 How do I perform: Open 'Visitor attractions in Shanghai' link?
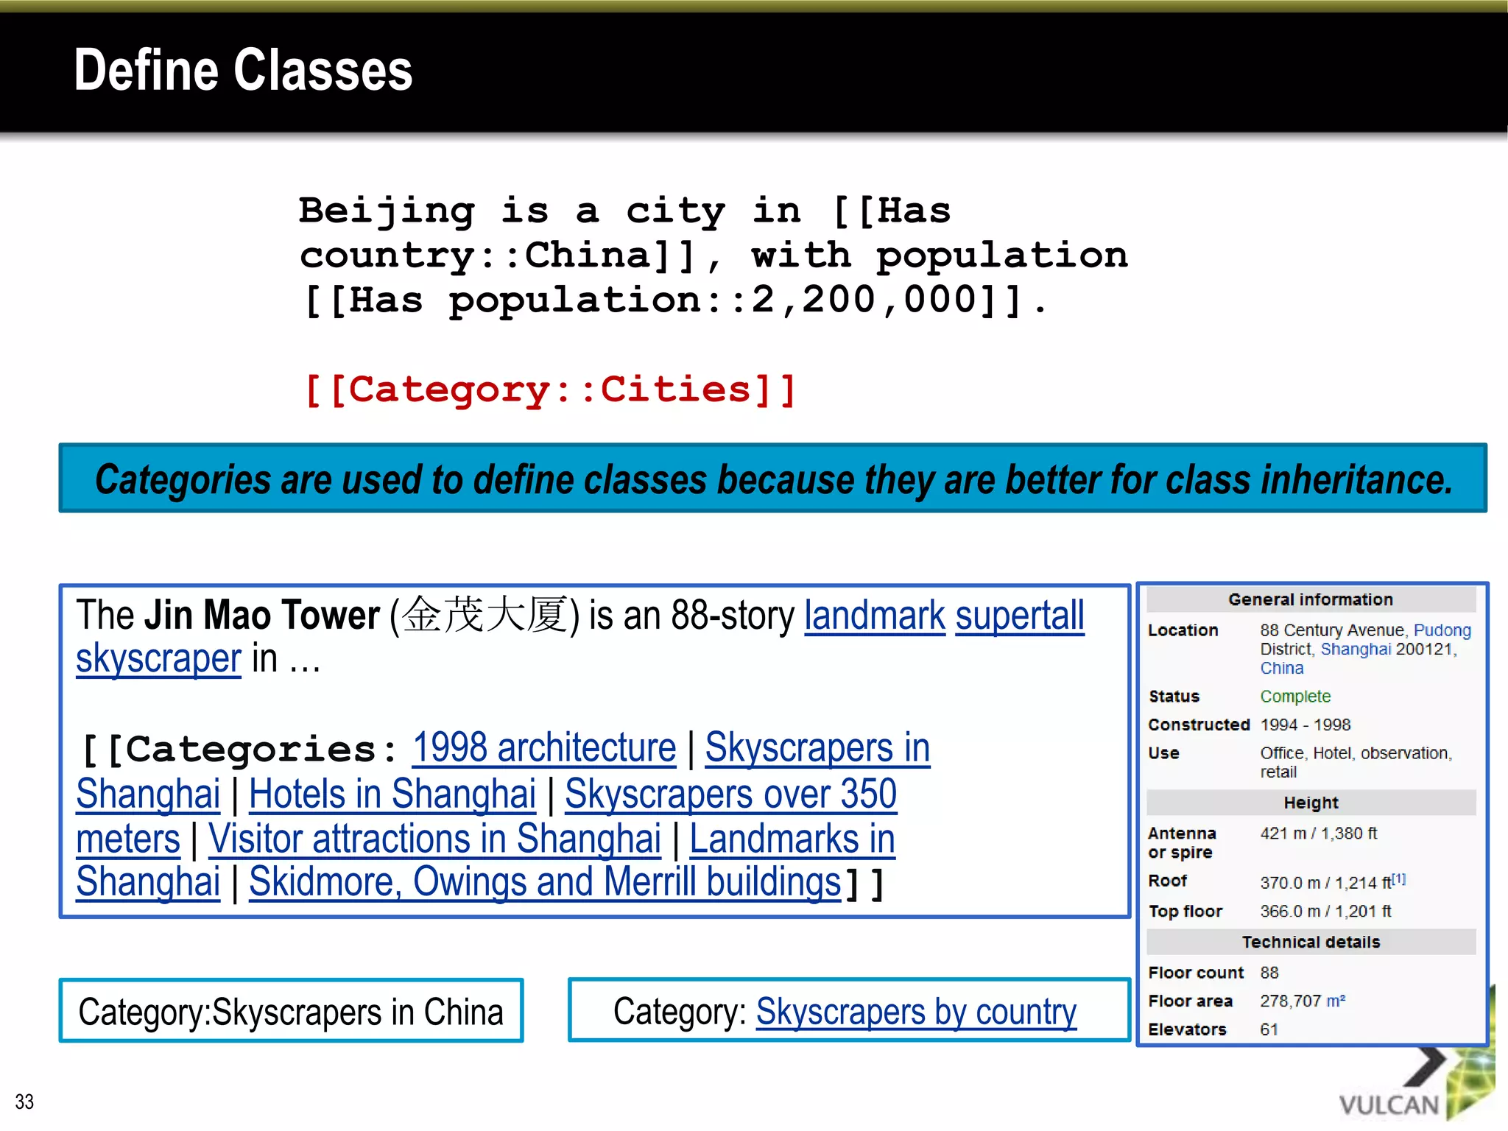tap(434, 839)
